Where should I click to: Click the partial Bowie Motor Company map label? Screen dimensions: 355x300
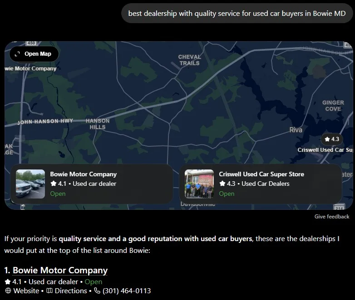tap(30, 68)
